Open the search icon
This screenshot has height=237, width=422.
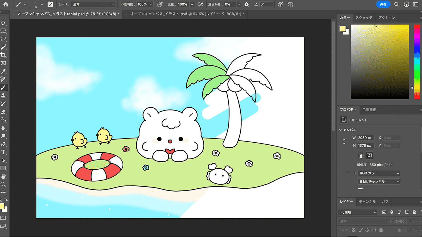point(397,4)
